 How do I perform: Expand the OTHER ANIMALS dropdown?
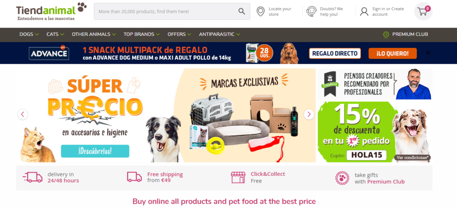click(x=94, y=34)
